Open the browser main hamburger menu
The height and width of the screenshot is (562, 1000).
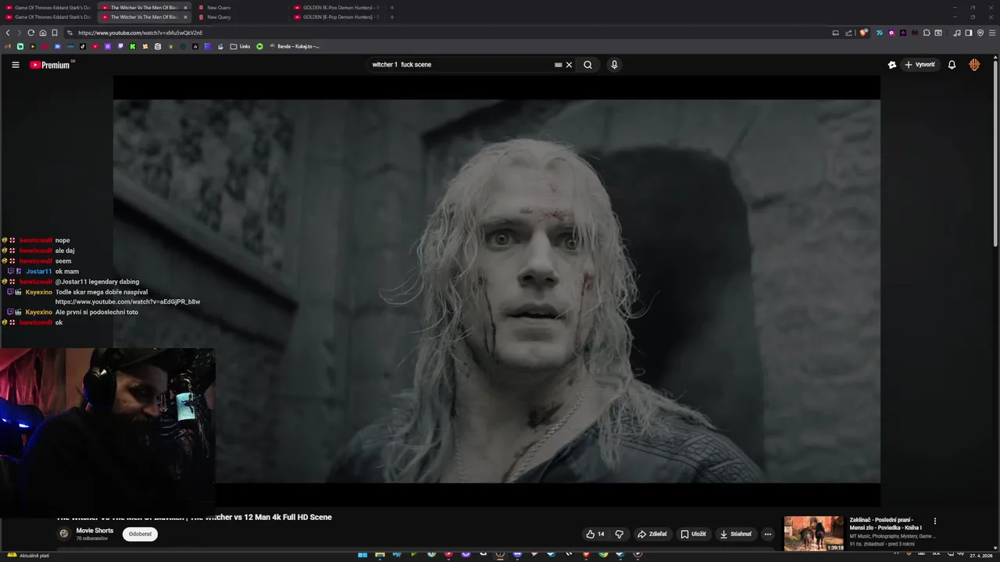click(992, 33)
